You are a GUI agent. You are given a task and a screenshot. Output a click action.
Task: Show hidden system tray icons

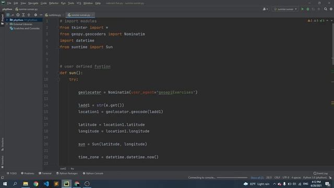point(275,184)
